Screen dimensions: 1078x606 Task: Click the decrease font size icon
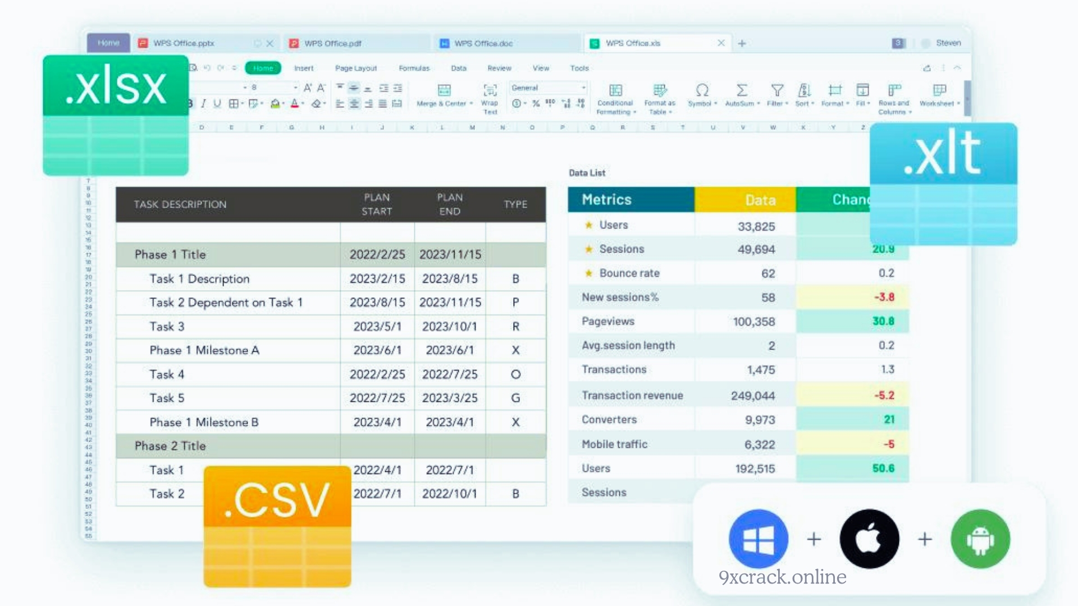(x=321, y=88)
